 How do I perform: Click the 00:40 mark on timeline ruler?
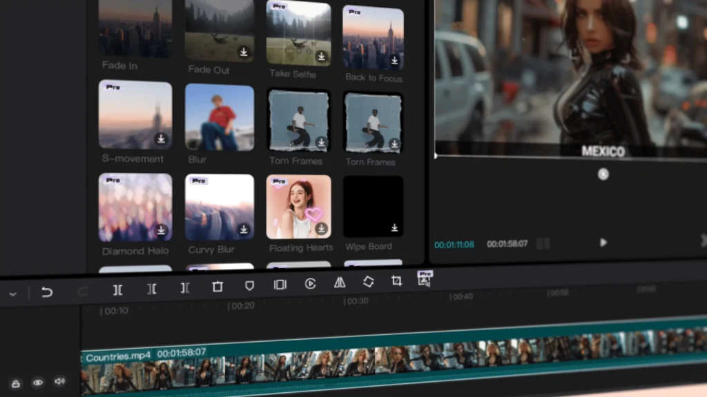click(x=462, y=296)
